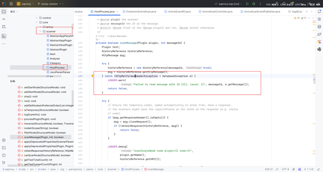Open the Structure tool window icon
The image size is (323, 172).
[x=4, y=36]
